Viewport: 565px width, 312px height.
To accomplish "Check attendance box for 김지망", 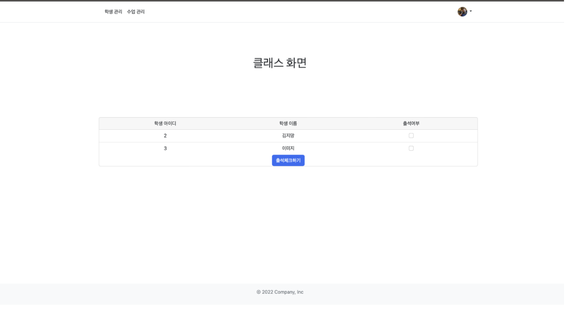I will [x=411, y=136].
